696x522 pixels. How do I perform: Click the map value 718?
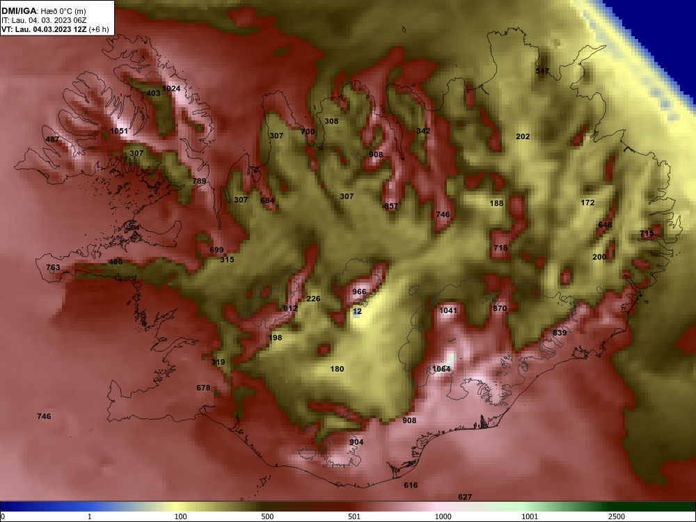tap(500, 248)
